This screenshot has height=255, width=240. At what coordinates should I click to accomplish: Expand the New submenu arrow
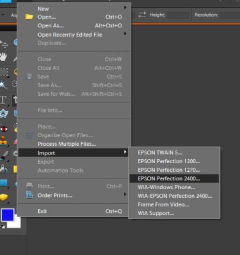coord(125,7)
